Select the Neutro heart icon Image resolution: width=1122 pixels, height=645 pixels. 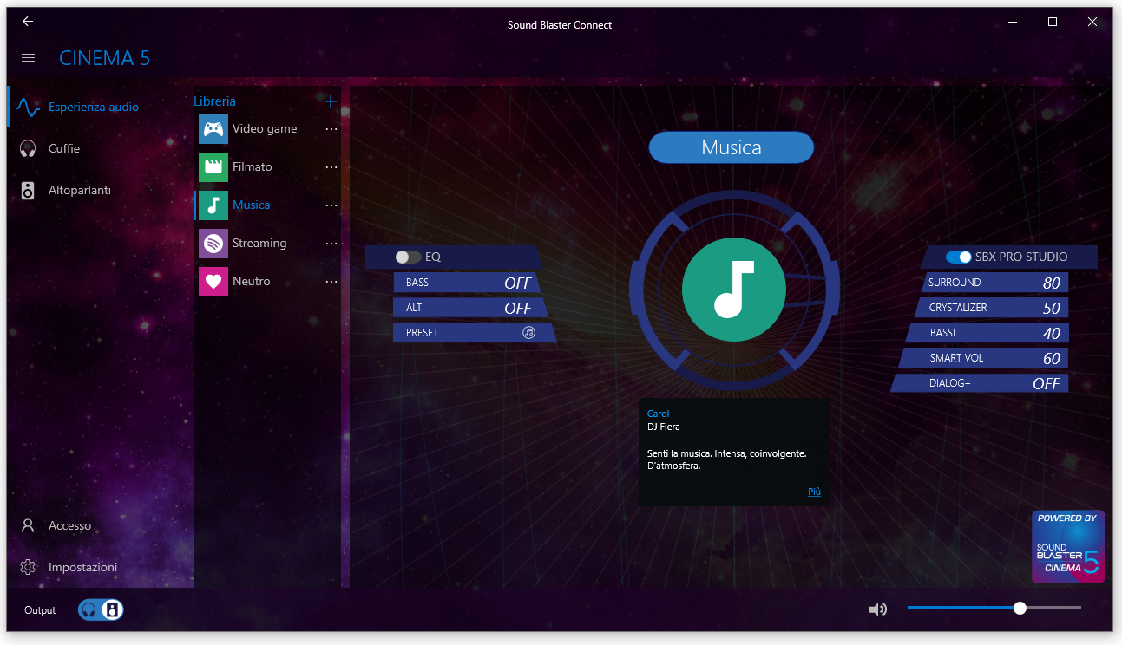click(x=213, y=282)
